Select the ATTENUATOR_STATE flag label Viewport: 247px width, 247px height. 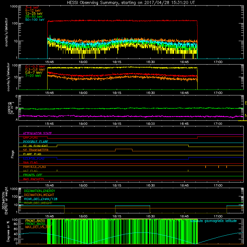click(37, 133)
